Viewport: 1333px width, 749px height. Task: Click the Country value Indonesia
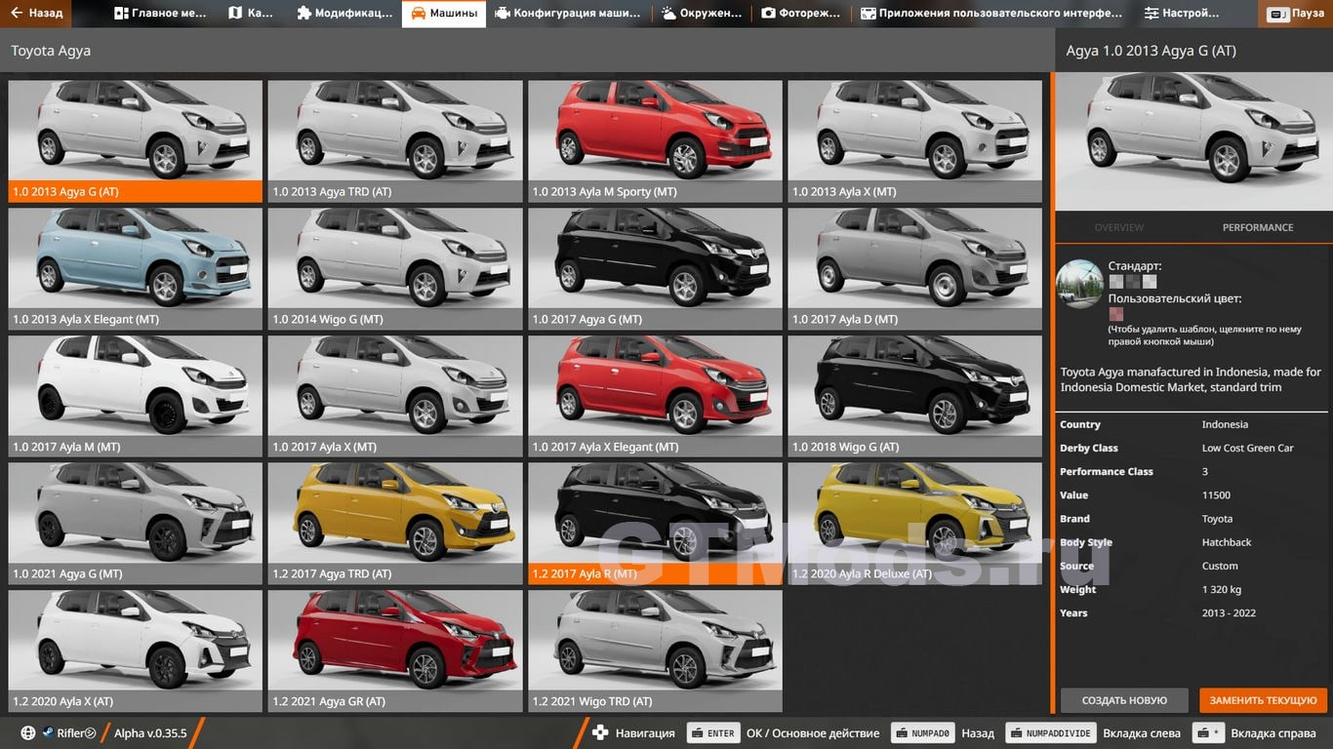click(1225, 424)
